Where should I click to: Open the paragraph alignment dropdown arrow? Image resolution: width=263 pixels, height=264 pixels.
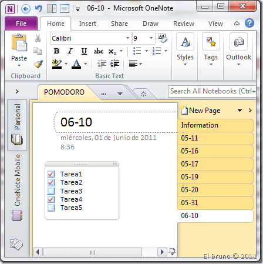pos(140,64)
